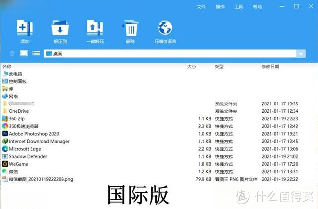Select the 网络 icon
Viewport: 318px width, 209px height.
point(5,96)
